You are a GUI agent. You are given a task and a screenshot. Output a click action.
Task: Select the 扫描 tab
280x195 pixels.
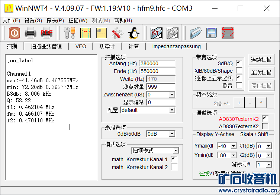pos(12,46)
